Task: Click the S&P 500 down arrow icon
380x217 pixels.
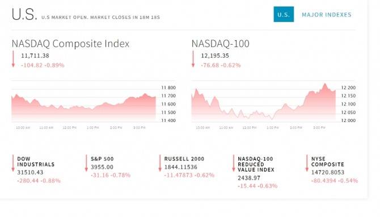Action: [x=86, y=164]
